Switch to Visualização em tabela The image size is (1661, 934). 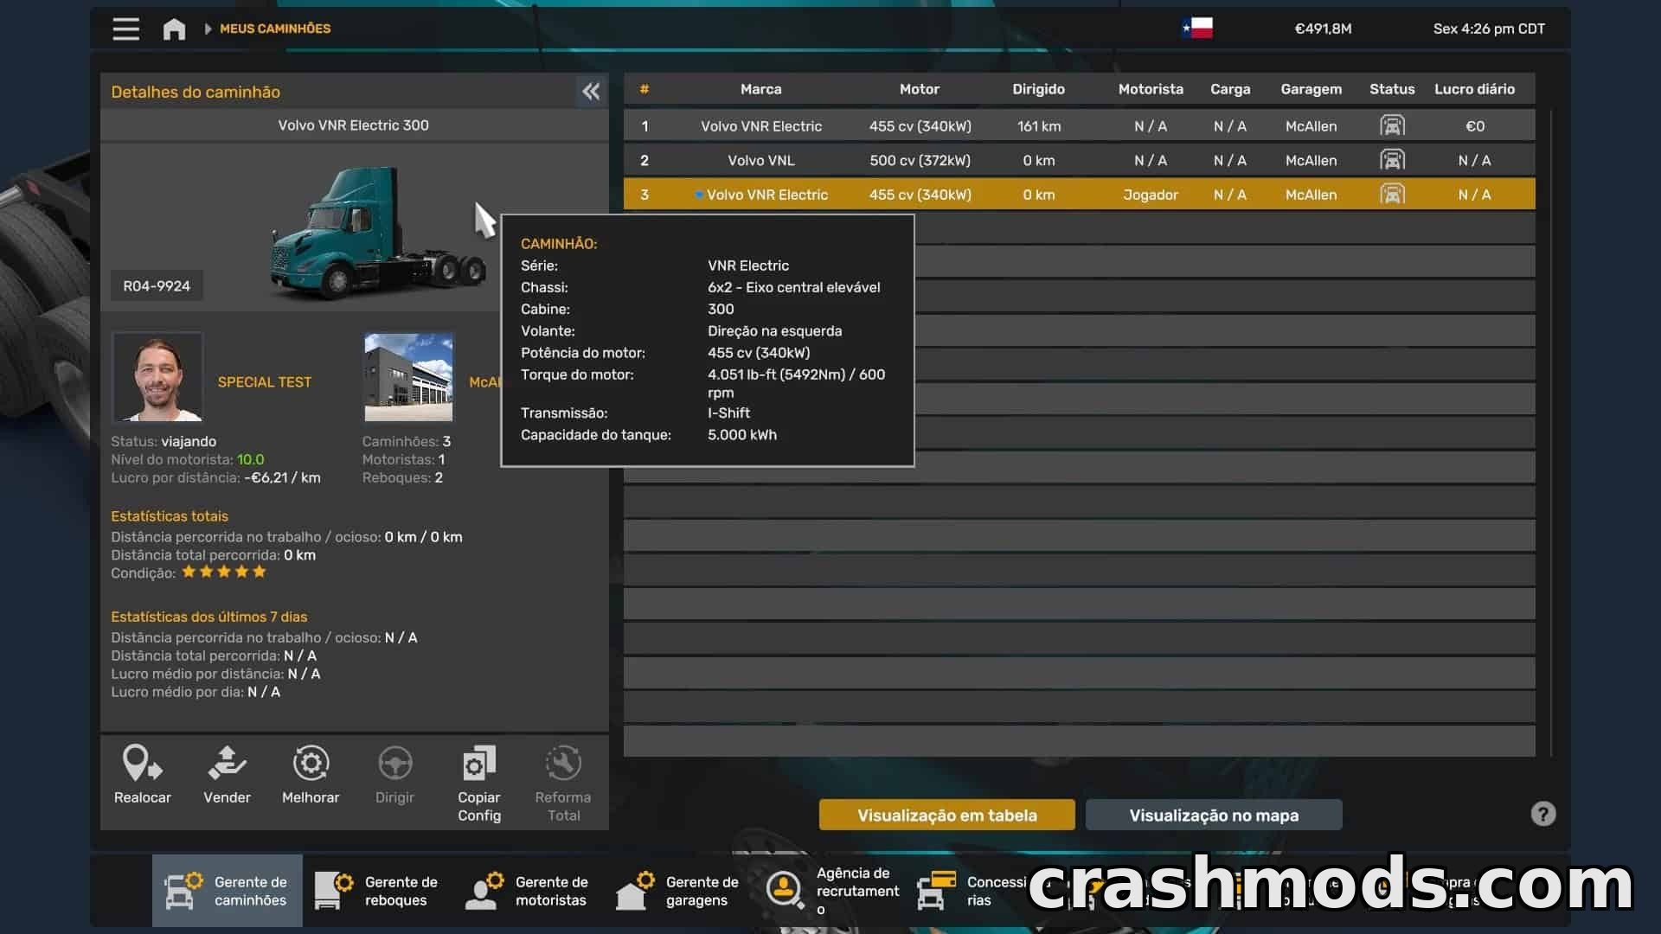947,815
